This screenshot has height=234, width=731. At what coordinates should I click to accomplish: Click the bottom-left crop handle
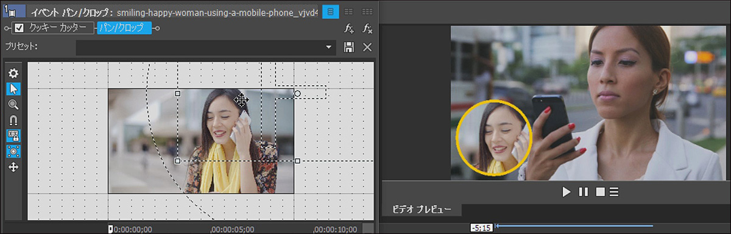tap(177, 161)
